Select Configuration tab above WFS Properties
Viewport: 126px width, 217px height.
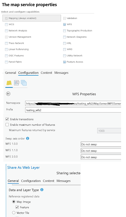click(29, 73)
